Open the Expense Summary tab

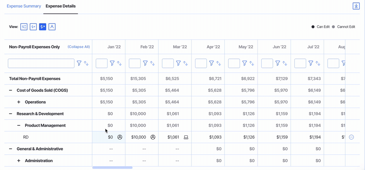pyautogui.click(x=24, y=6)
